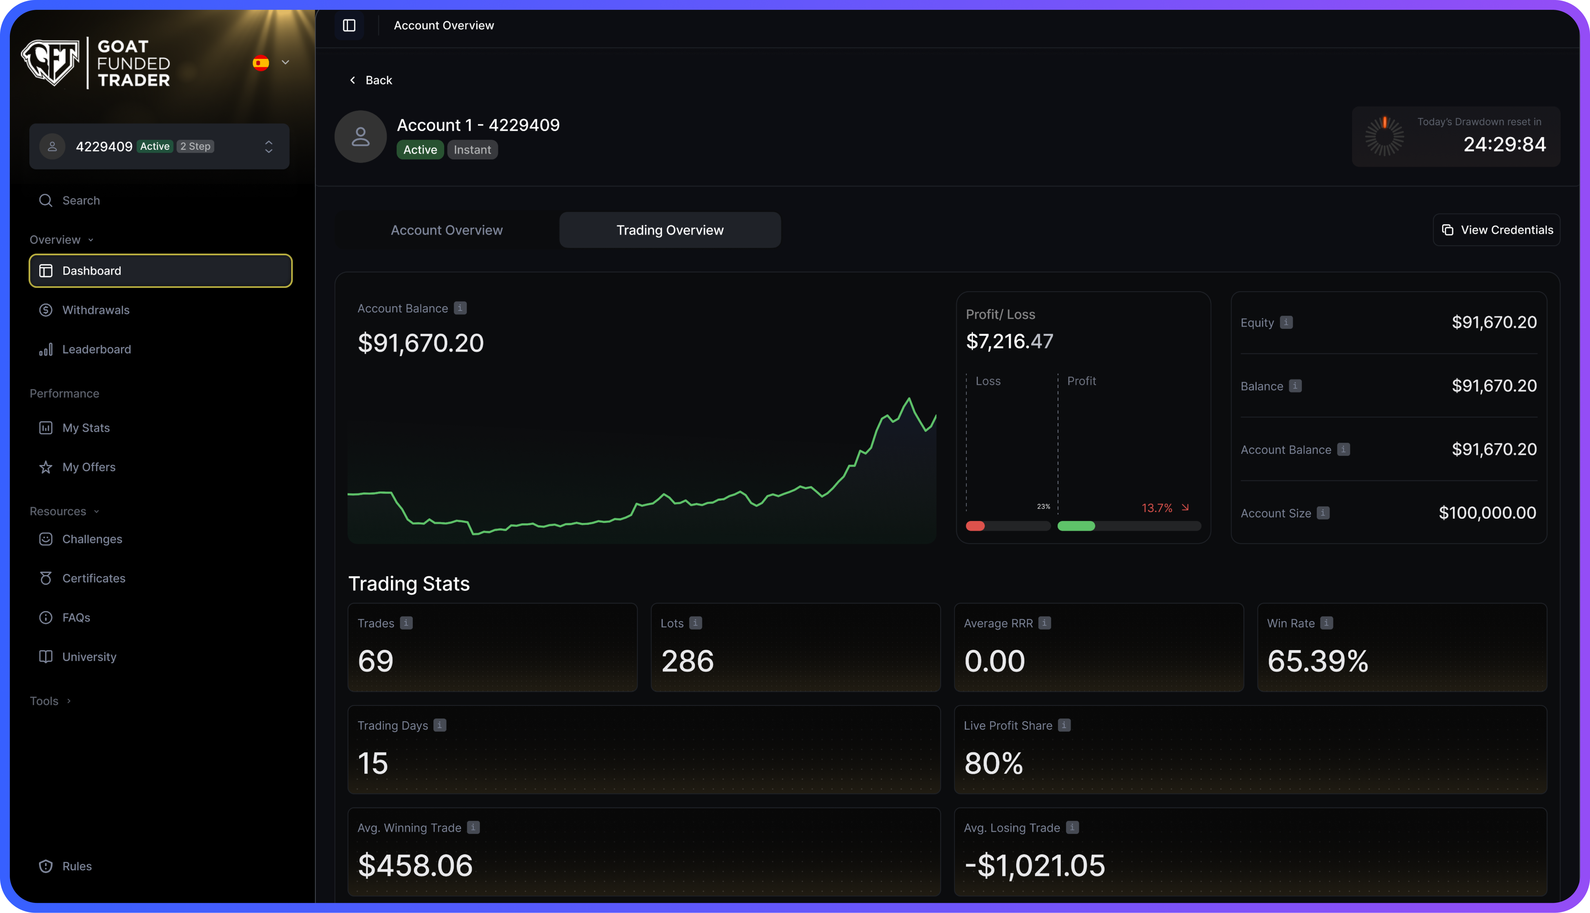The width and height of the screenshot is (1590, 913).
Task: Toggle the search bar
Action: point(81,200)
